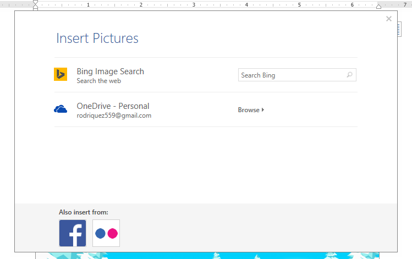The height and width of the screenshot is (259, 412).
Task: Click the scroll handle behind the dialog
Action: [399, 29]
